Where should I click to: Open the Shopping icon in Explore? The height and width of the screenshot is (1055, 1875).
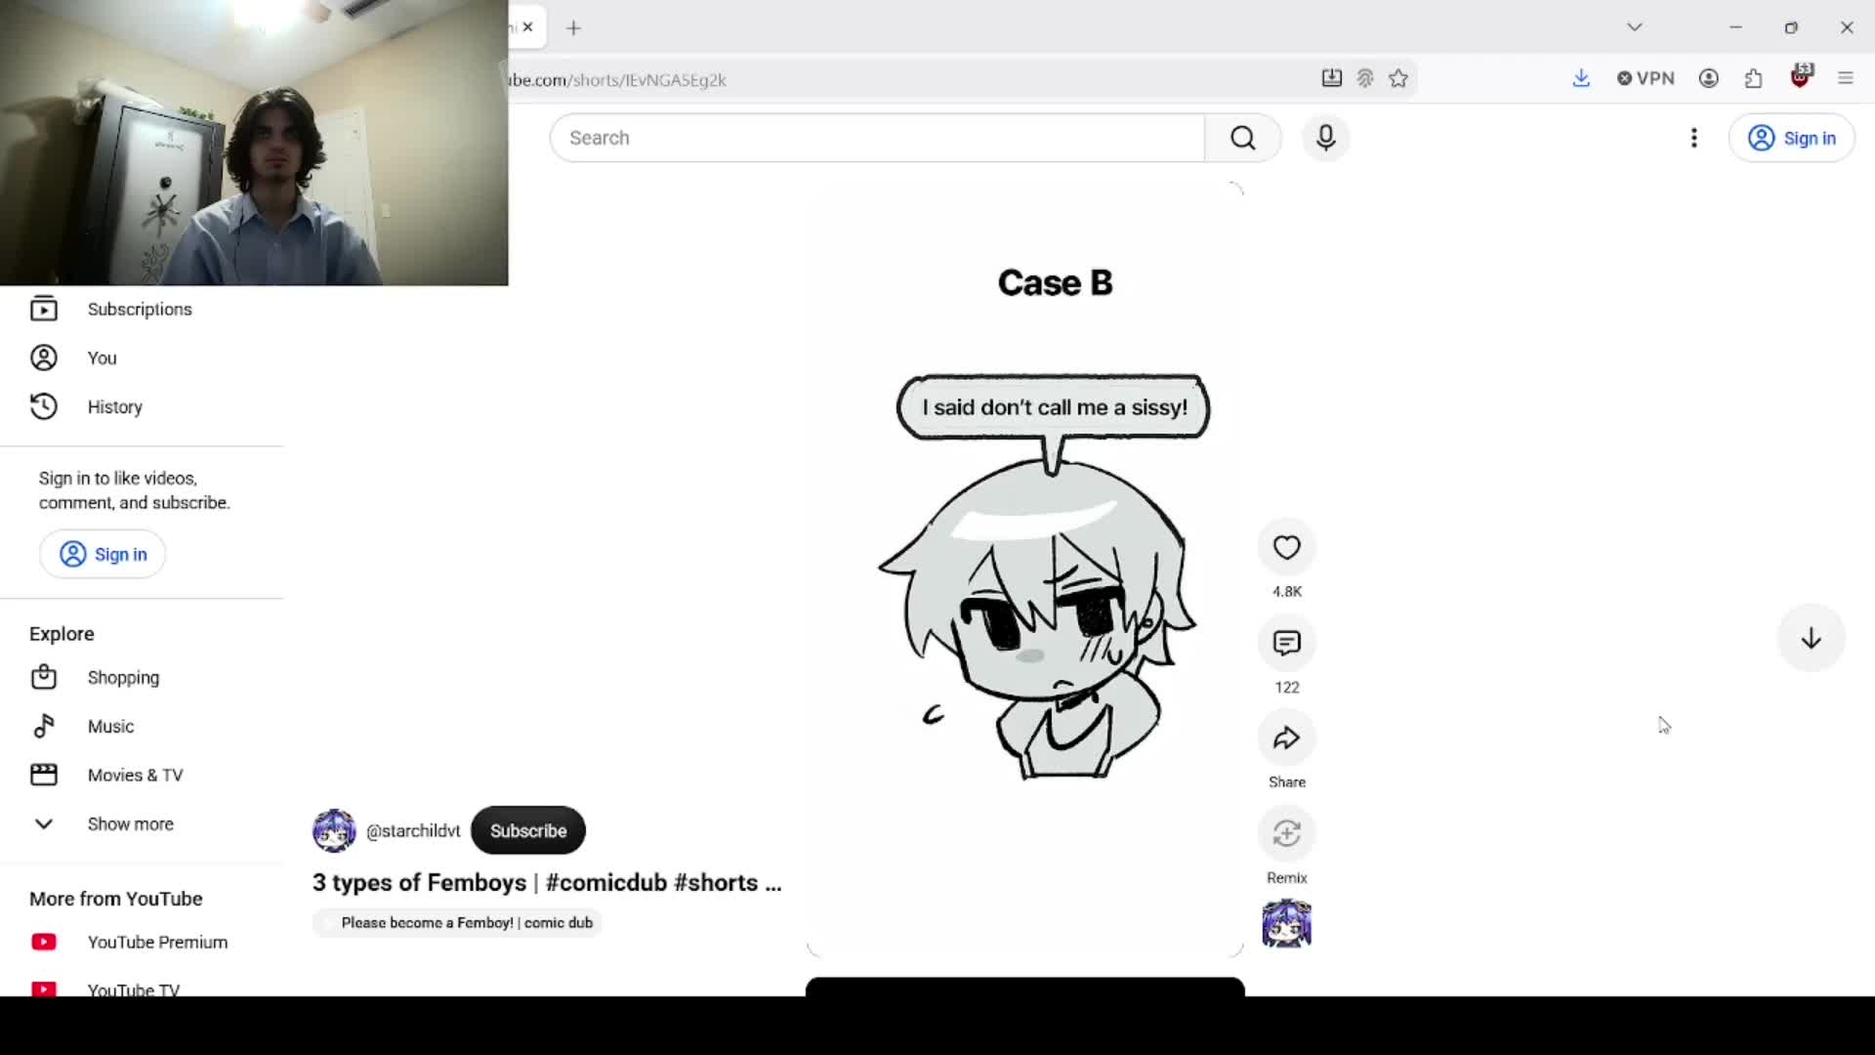pyautogui.click(x=44, y=677)
